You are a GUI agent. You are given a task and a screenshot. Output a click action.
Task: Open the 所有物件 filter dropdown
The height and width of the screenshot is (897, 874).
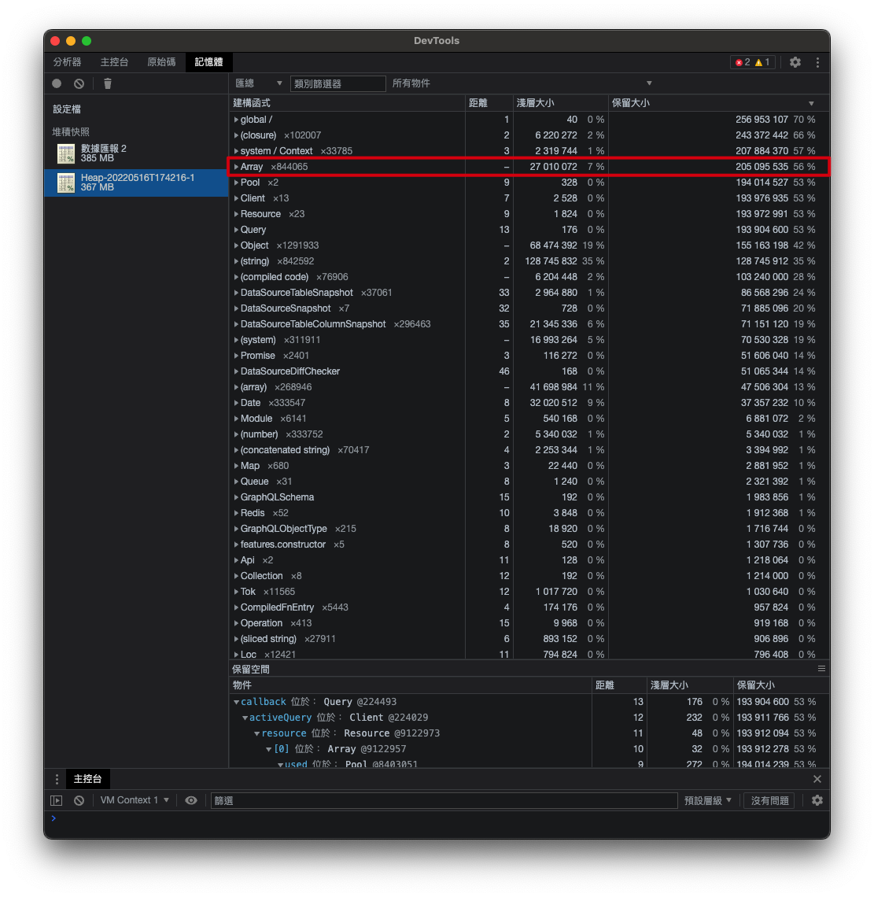pyautogui.click(x=522, y=83)
